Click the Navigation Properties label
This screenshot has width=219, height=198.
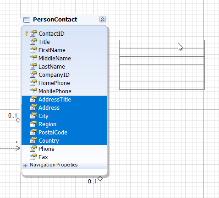point(54,165)
